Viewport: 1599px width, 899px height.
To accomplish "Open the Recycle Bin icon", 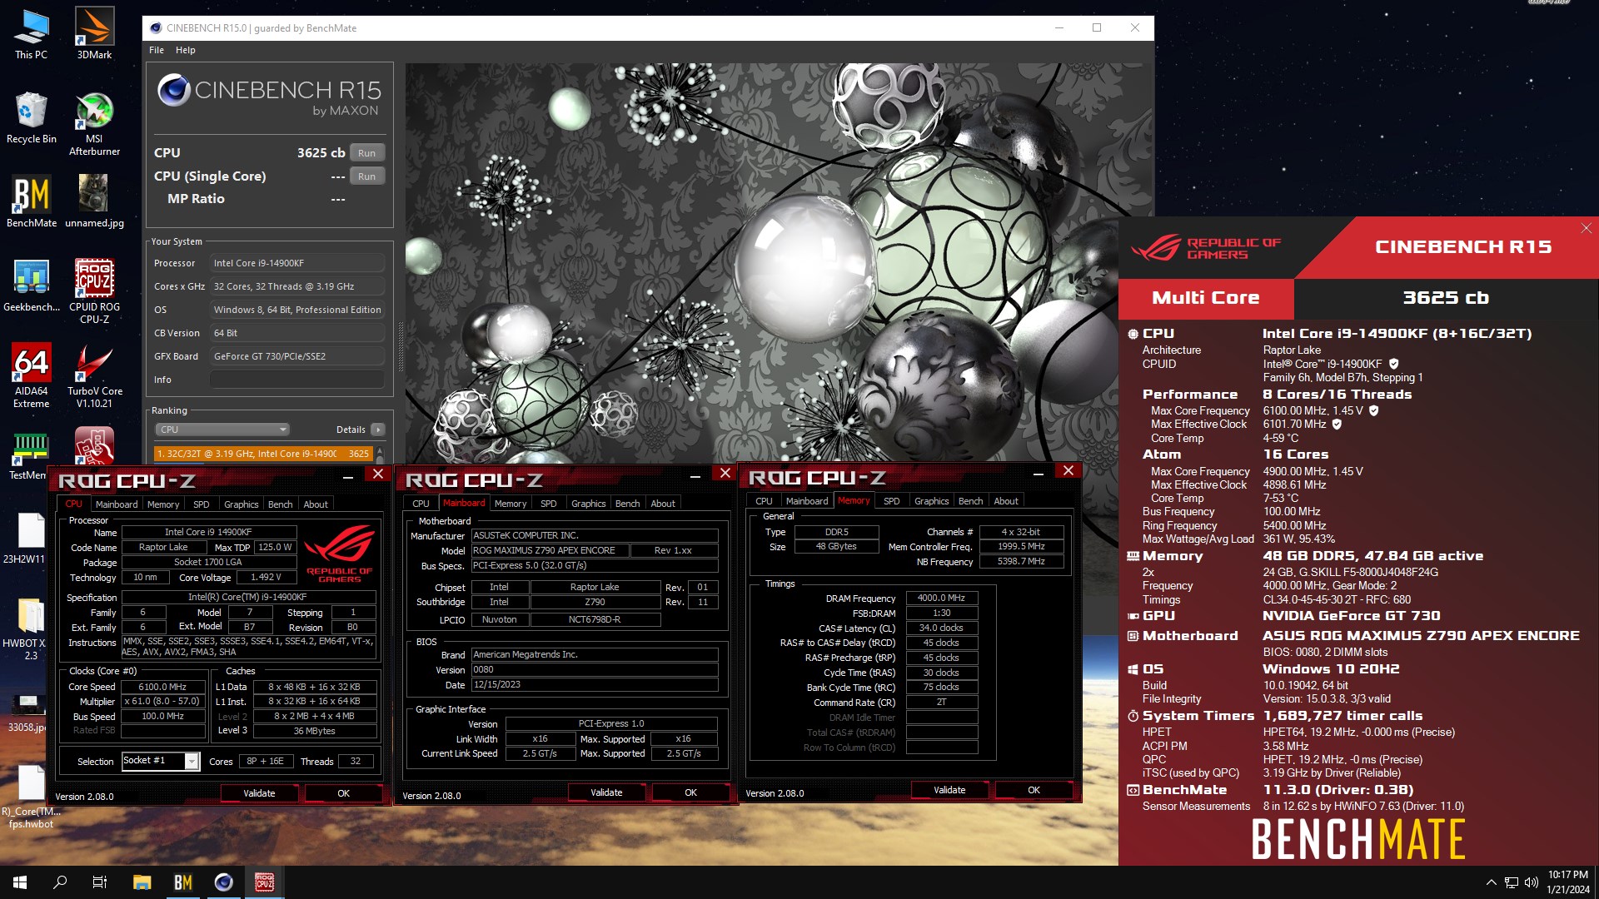I will click(31, 118).
